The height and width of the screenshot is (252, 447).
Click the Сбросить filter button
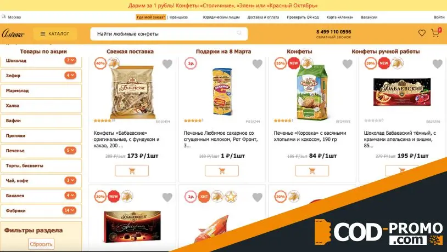(41, 244)
